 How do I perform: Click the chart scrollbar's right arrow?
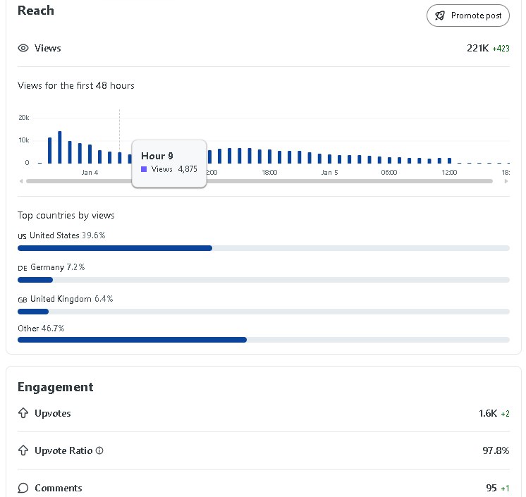(506, 181)
